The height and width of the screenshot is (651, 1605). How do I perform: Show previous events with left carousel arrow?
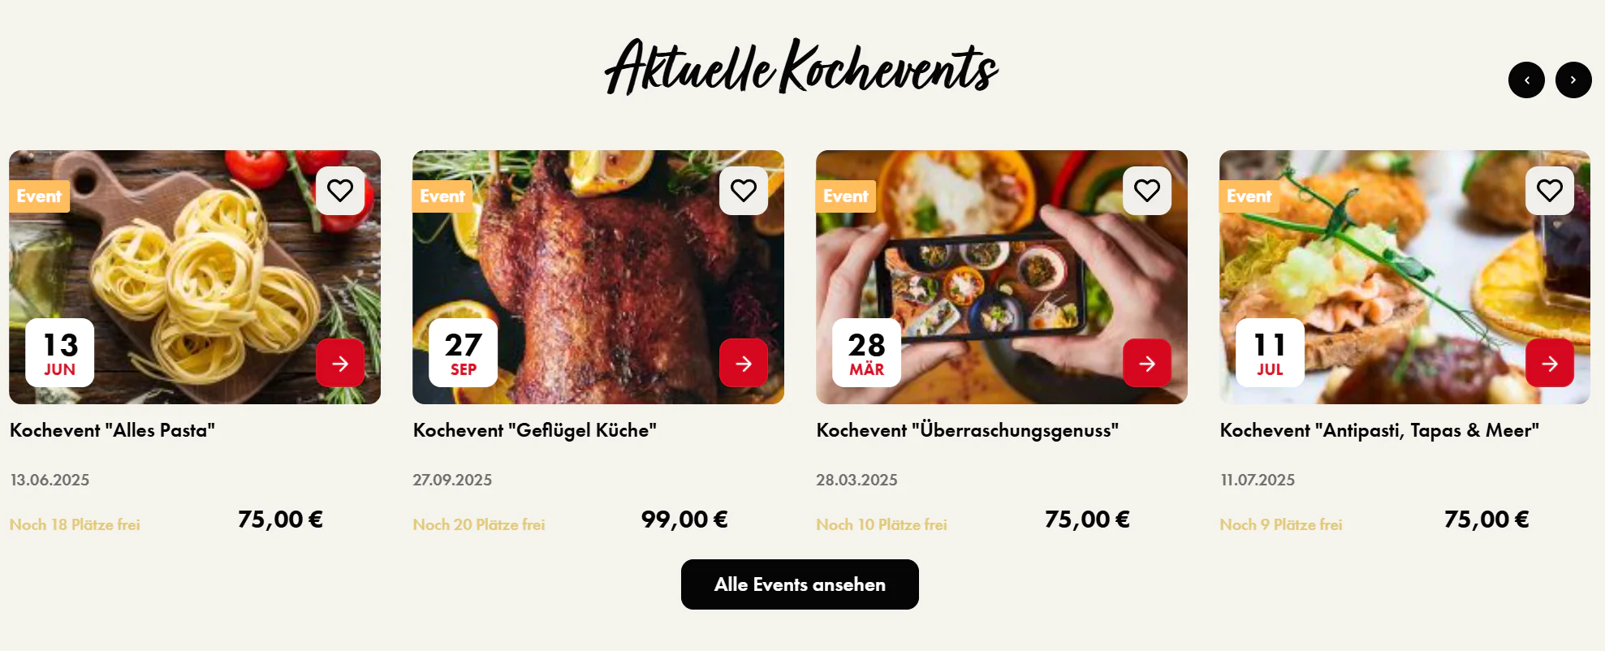1526,80
